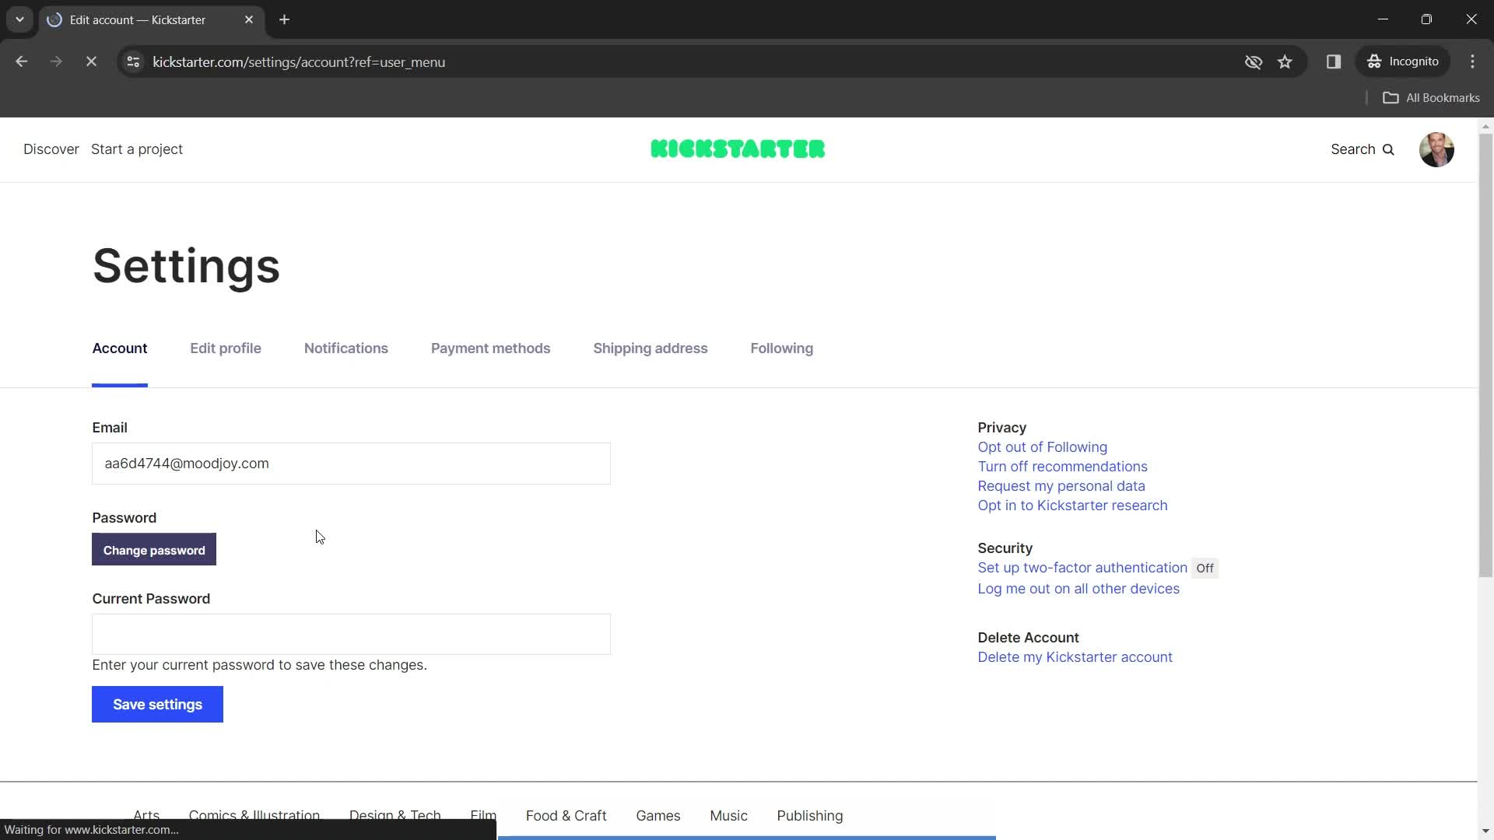Click the browser back arrow
Screen dimensions: 1494x840
tap(21, 61)
